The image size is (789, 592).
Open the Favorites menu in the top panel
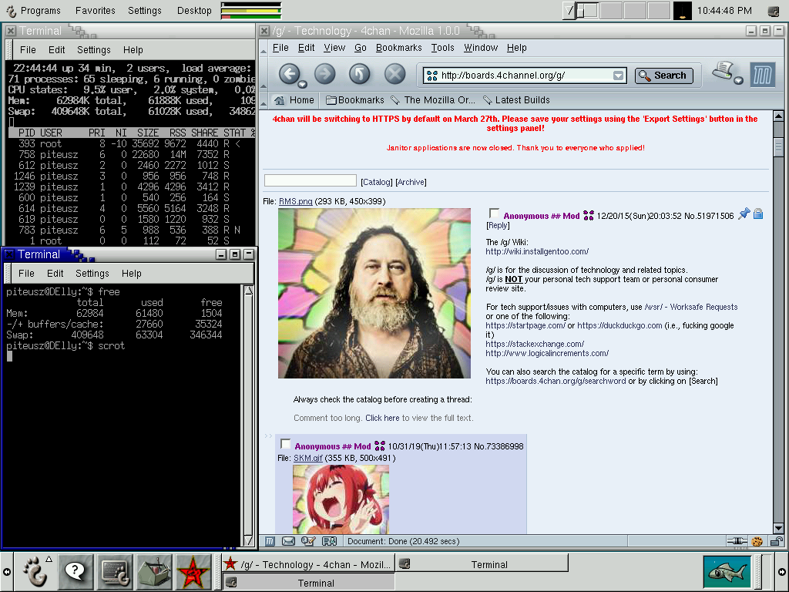95,11
